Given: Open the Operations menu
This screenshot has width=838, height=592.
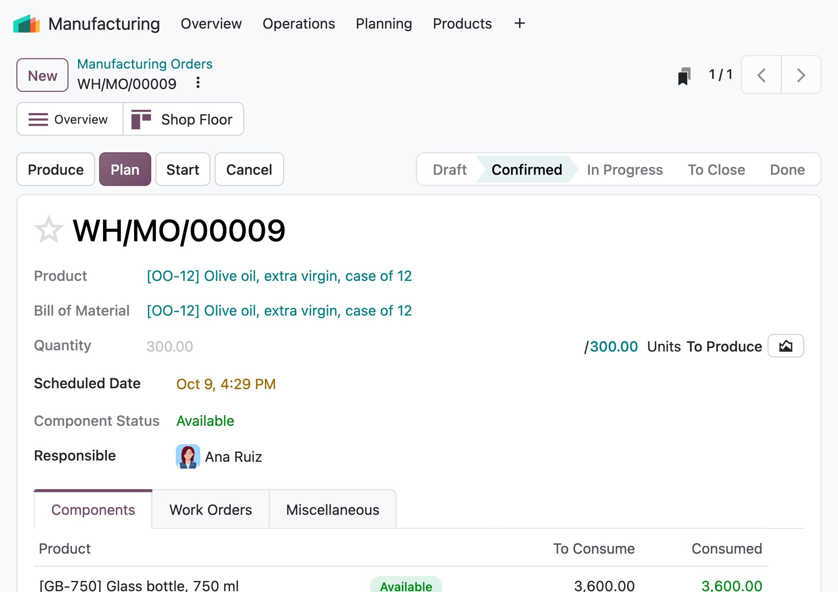Looking at the screenshot, I should click(x=299, y=24).
